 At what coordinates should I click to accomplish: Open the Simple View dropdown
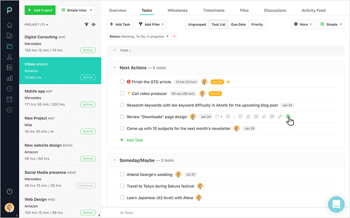[77, 10]
